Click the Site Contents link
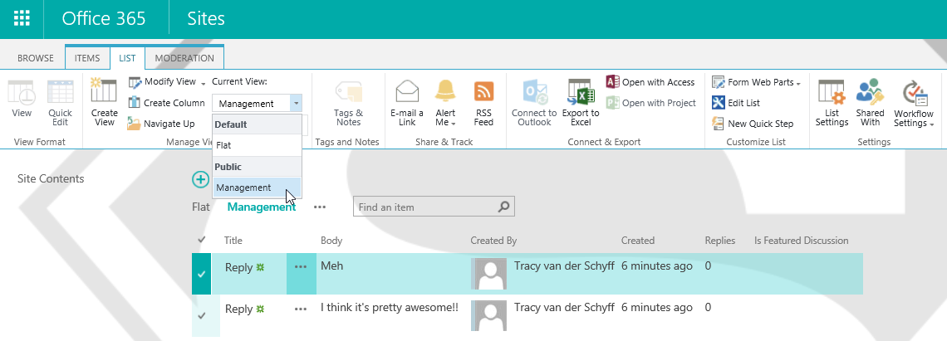 click(51, 178)
